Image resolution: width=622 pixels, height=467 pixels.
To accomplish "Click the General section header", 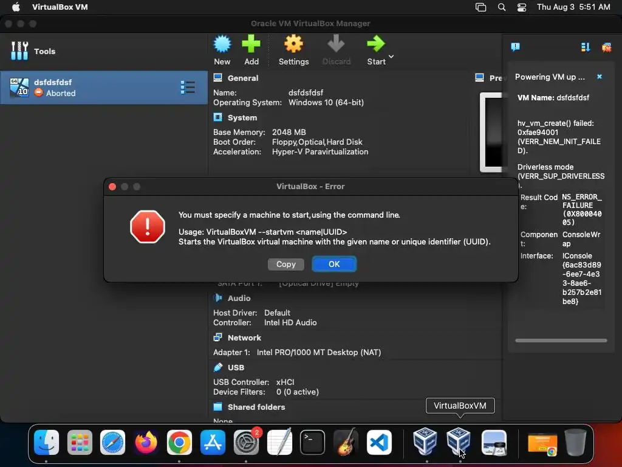I will click(243, 78).
